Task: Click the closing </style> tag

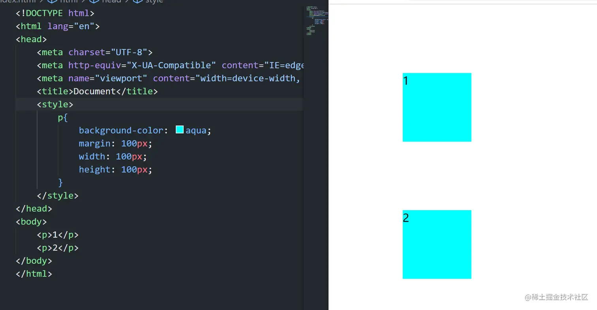Action: tap(58, 196)
